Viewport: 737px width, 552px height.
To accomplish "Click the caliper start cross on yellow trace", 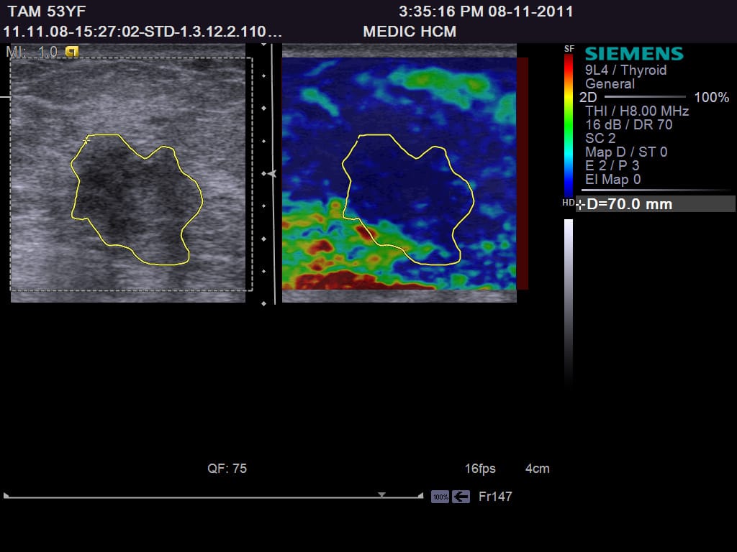I will click(86, 140).
